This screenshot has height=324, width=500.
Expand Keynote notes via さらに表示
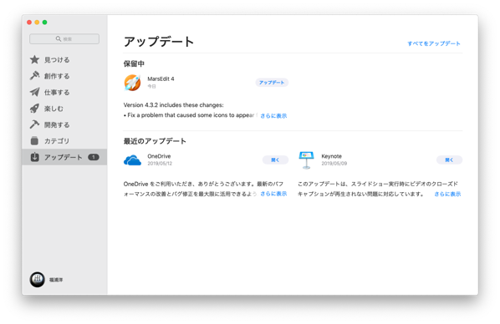(x=447, y=194)
